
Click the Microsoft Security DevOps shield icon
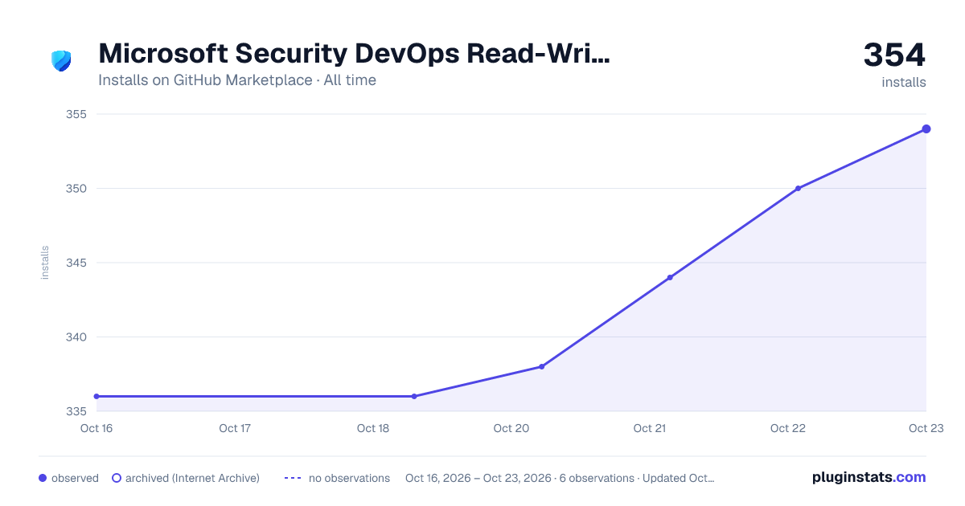click(61, 60)
